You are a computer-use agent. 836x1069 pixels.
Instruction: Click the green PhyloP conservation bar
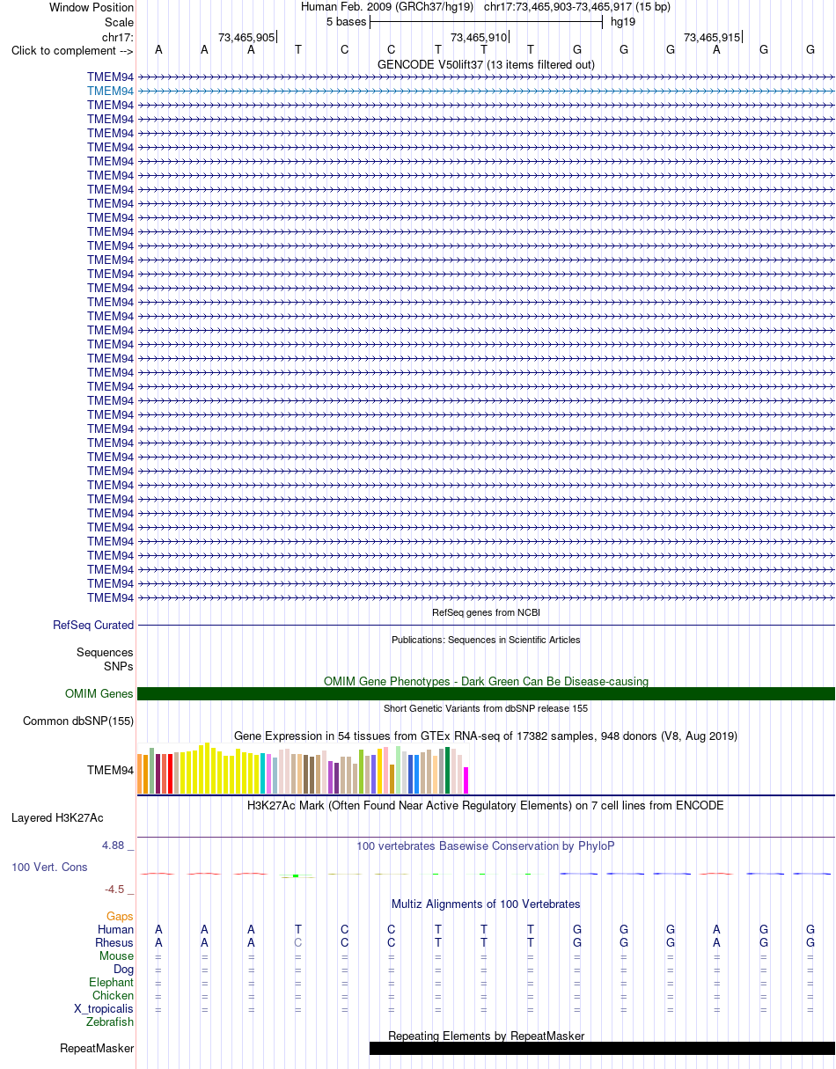point(297,876)
